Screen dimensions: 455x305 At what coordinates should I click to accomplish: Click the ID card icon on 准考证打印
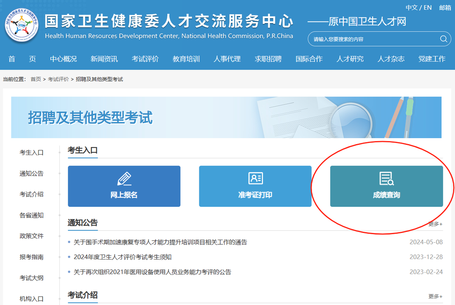tap(254, 179)
